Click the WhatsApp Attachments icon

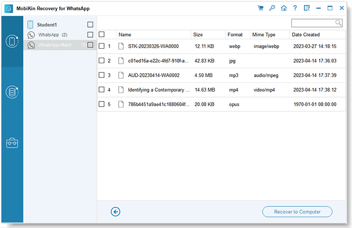tap(31, 45)
